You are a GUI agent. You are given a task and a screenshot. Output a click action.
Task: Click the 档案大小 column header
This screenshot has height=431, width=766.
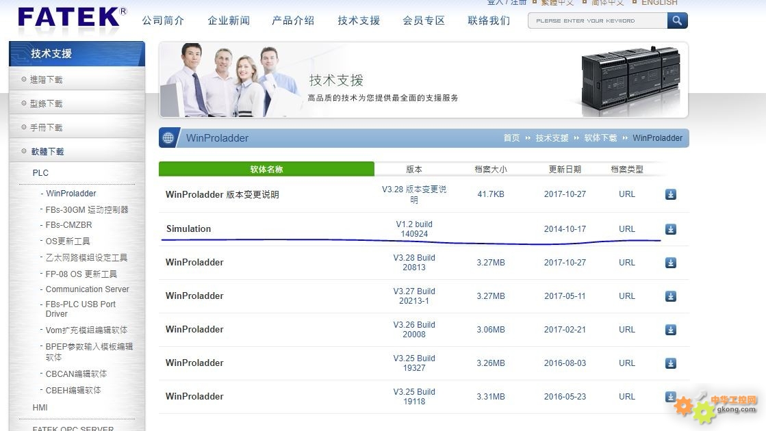pyautogui.click(x=491, y=170)
